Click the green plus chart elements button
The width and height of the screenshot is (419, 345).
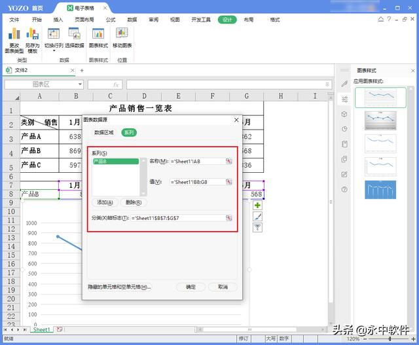pos(257,206)
